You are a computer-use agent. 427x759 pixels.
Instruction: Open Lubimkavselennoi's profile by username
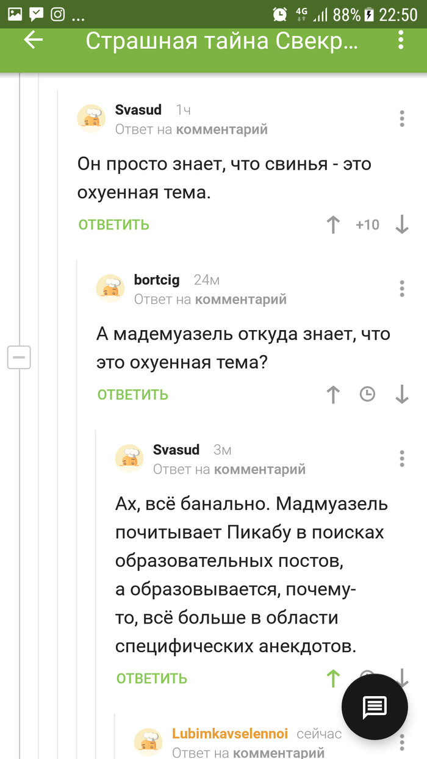click(231, 733)
